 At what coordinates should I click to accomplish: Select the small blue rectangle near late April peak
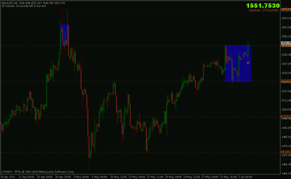click(65, 35)
